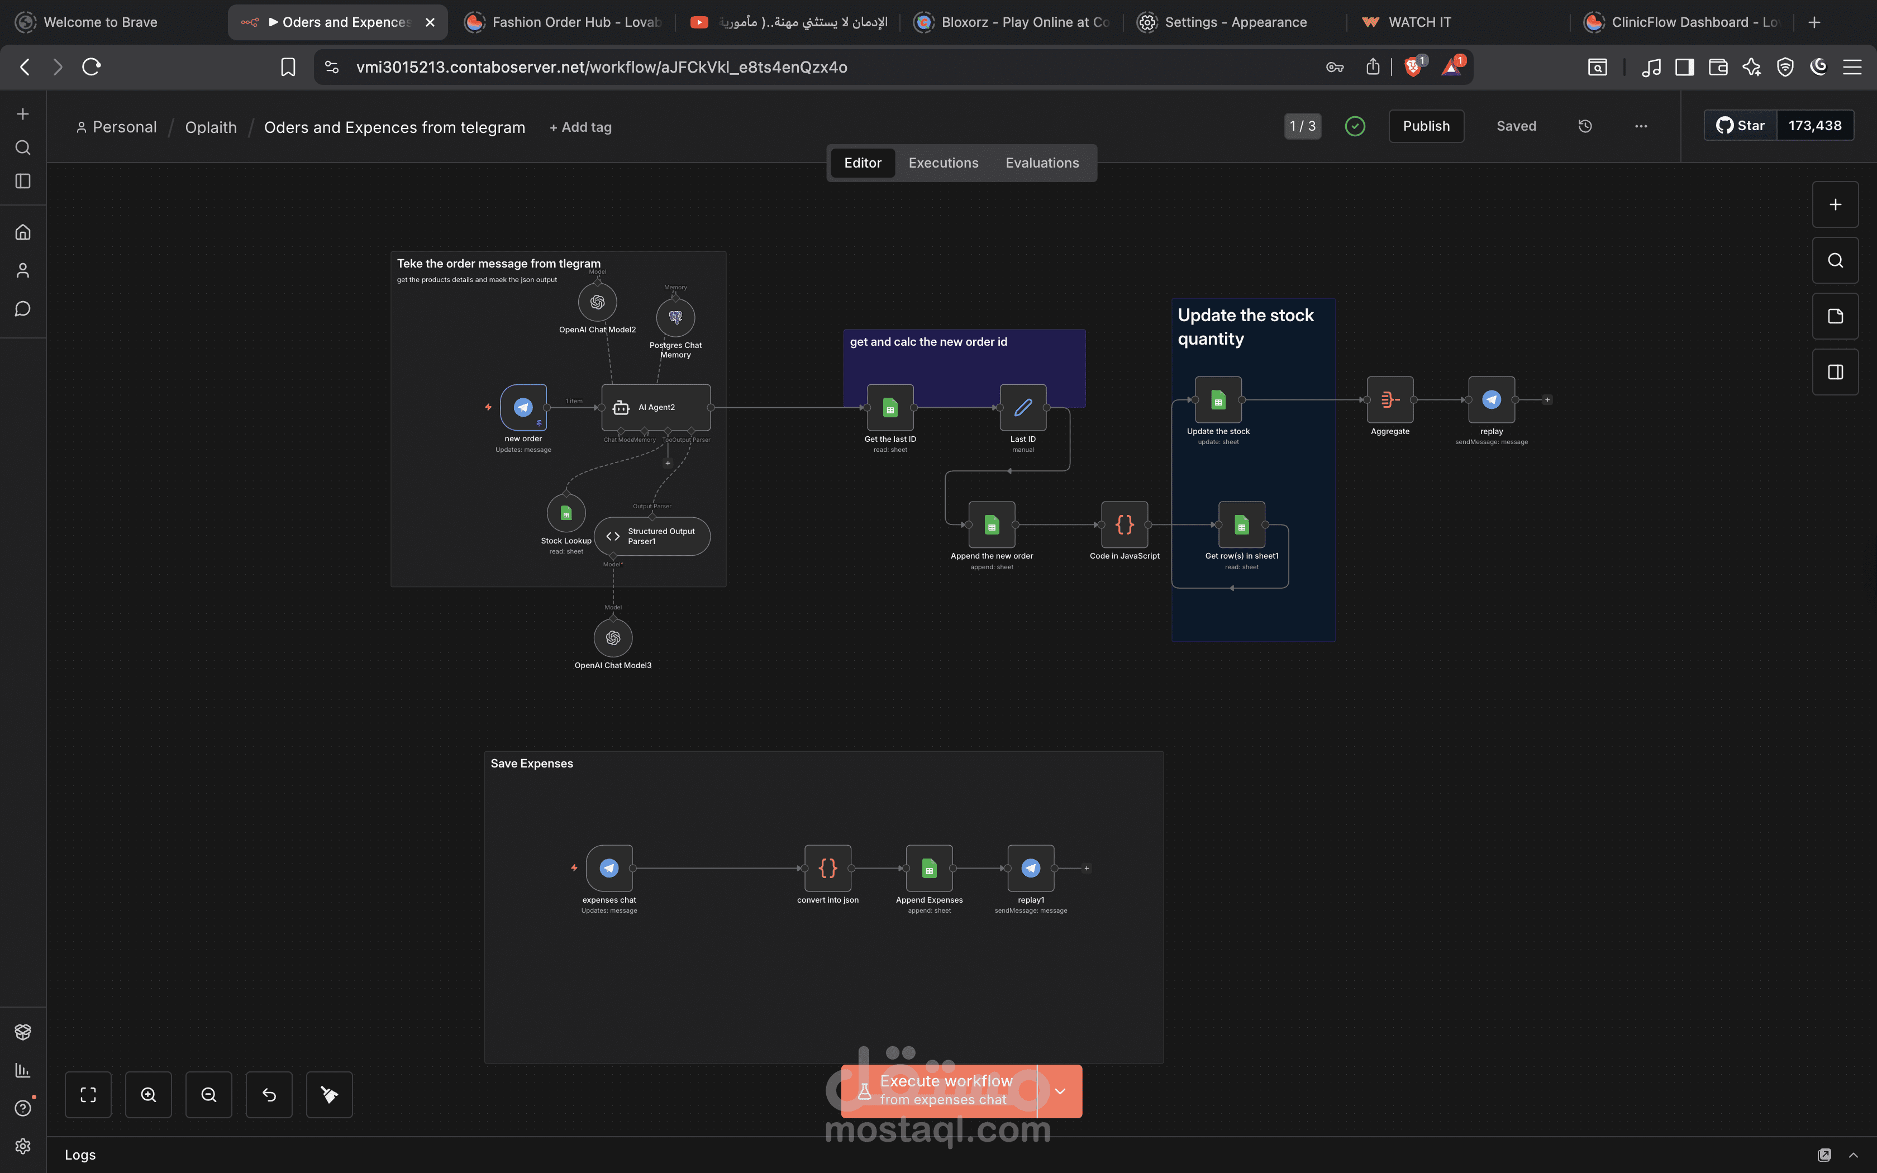Open the Stock Lookup sheet node
Viewport: 1877px width, 1173px height.
(565, 513)
